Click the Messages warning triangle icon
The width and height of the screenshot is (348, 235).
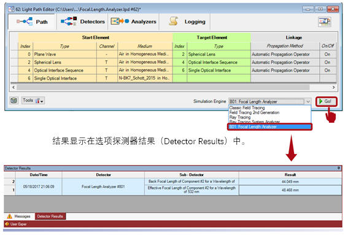(x=9, y=216)
